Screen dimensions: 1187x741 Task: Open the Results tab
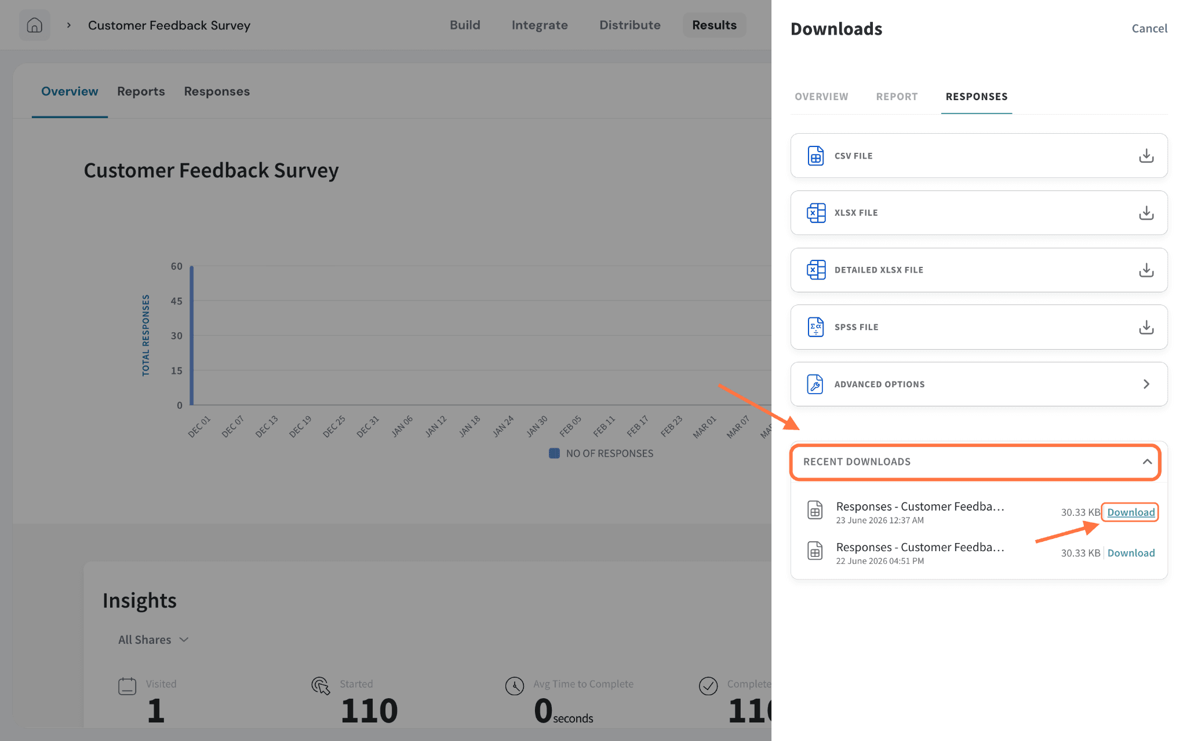[714, 25]
